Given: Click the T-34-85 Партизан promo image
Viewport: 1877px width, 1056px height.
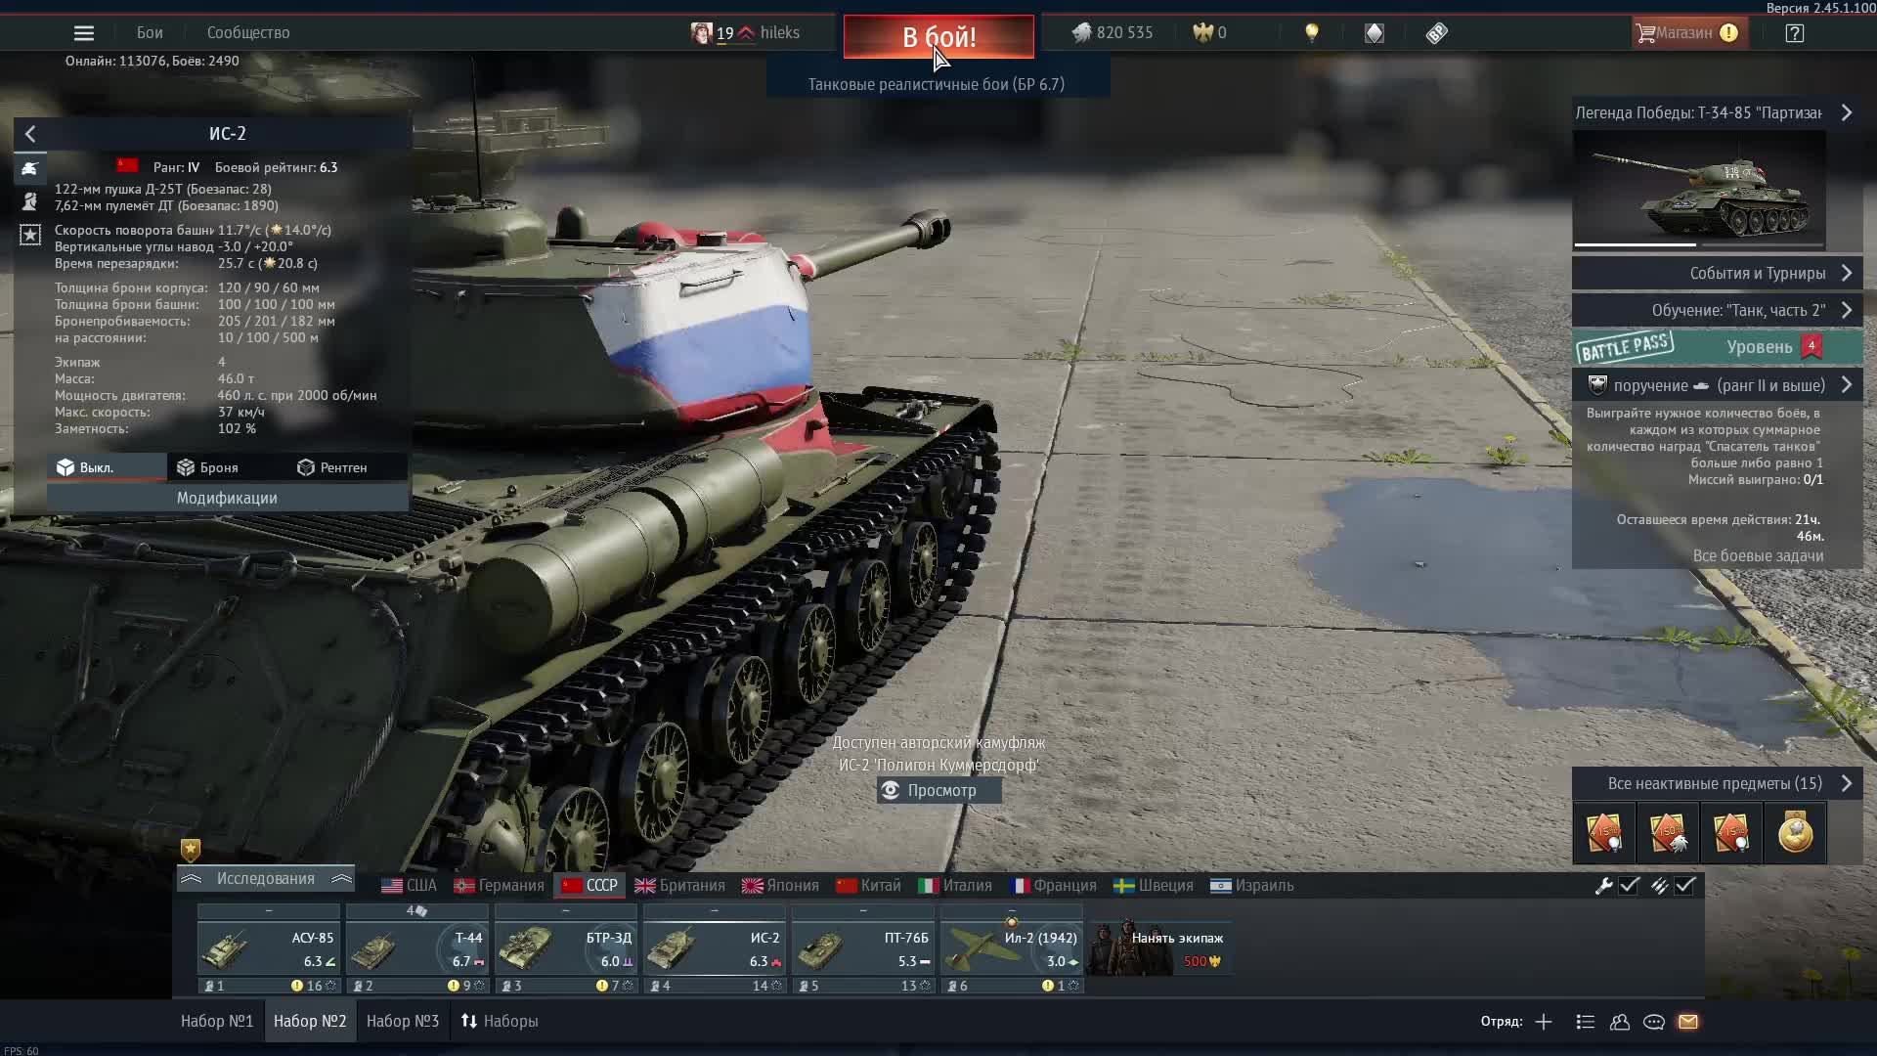Looking at the screenshot, I should pos(1699,190).
